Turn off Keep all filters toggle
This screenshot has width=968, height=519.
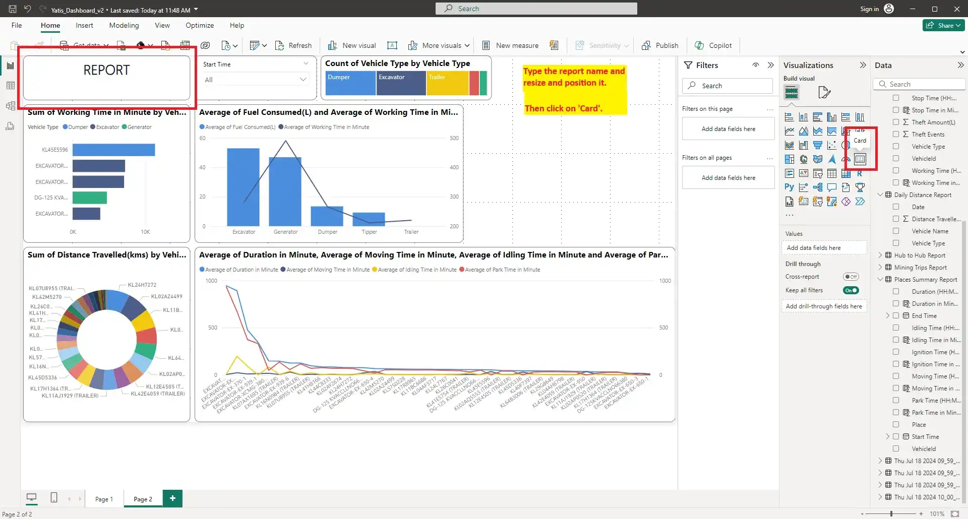click(x=851, y=290)
